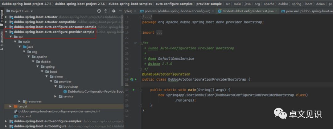Click the doc comment render gutter icon

point(135,43)
